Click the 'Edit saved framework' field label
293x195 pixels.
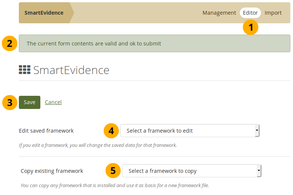pyautogui.click(x=46, y=131)
